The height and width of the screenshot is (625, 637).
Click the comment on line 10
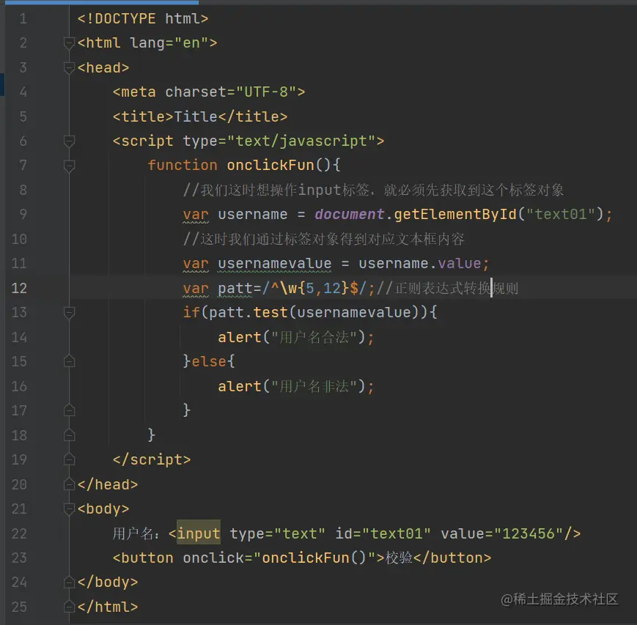point(324,239)
